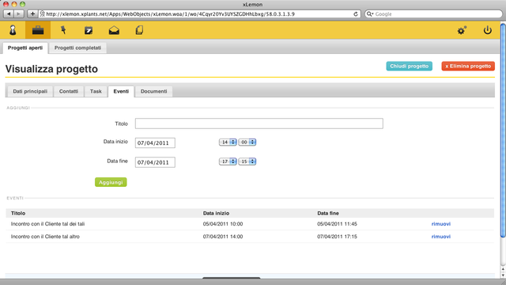Click the power logout icon
Viewport: 506px width, 285px height.
tap(487, 30)
